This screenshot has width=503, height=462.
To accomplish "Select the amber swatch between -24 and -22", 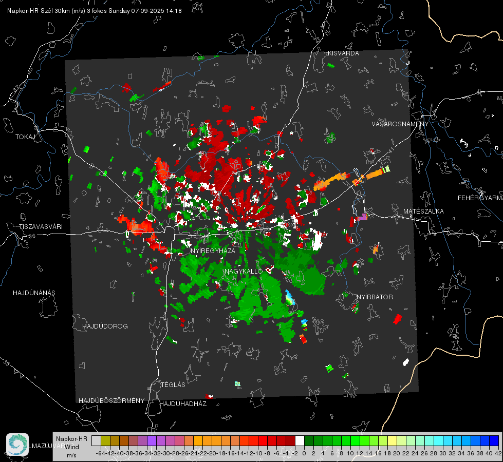I will click(x=198, y=441).
